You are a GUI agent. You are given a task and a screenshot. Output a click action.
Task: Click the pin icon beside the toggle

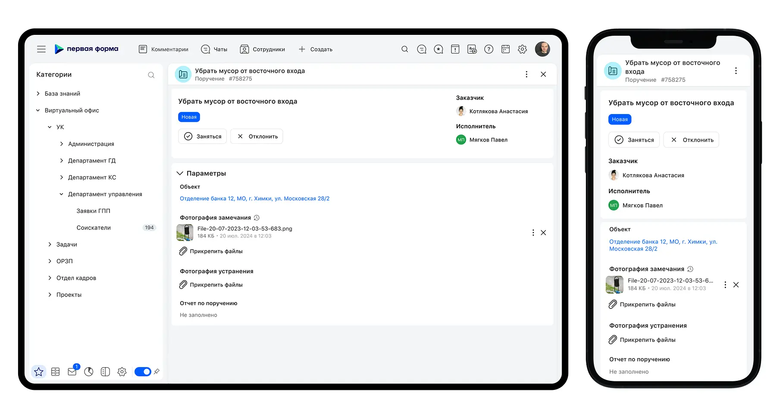pyautogui.click(x=157, y=371)
